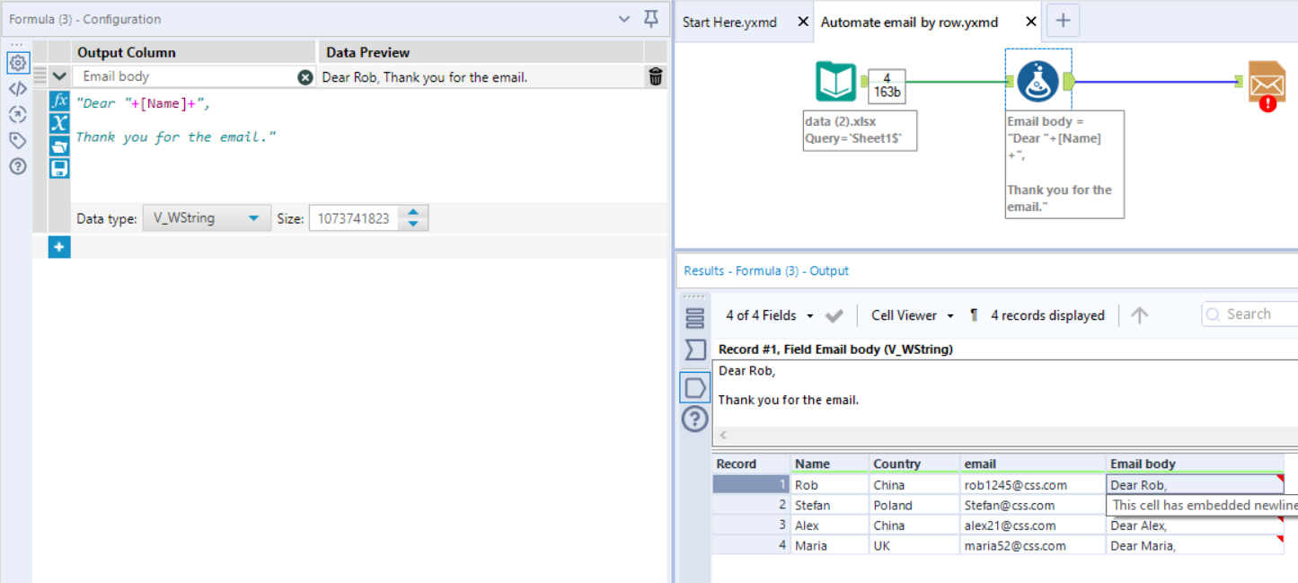1298x583 pixels.
Task: Open the Formula tool configuration gear icon
Action: point(17,63)
